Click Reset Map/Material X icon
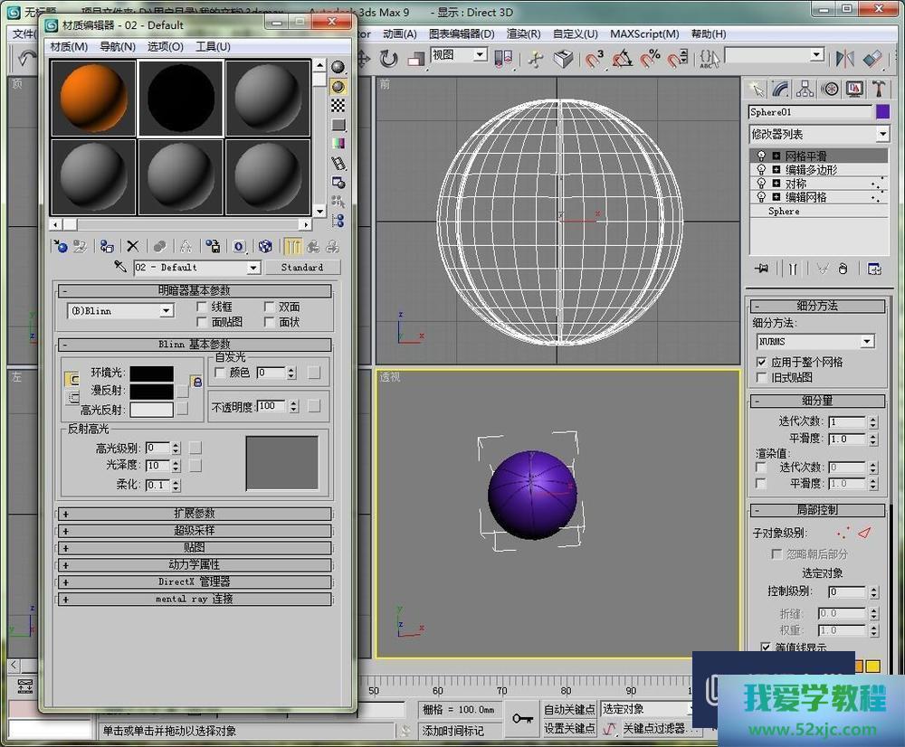The image size is (905, 747). click(x=132, y=246)
